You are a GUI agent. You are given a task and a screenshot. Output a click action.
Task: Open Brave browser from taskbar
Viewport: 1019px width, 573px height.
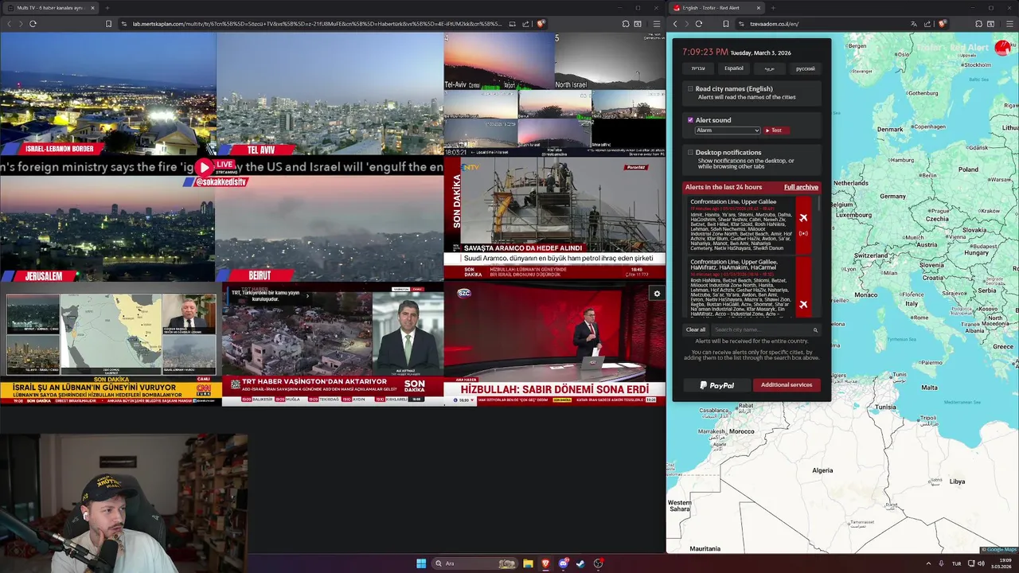coord(545,563)
